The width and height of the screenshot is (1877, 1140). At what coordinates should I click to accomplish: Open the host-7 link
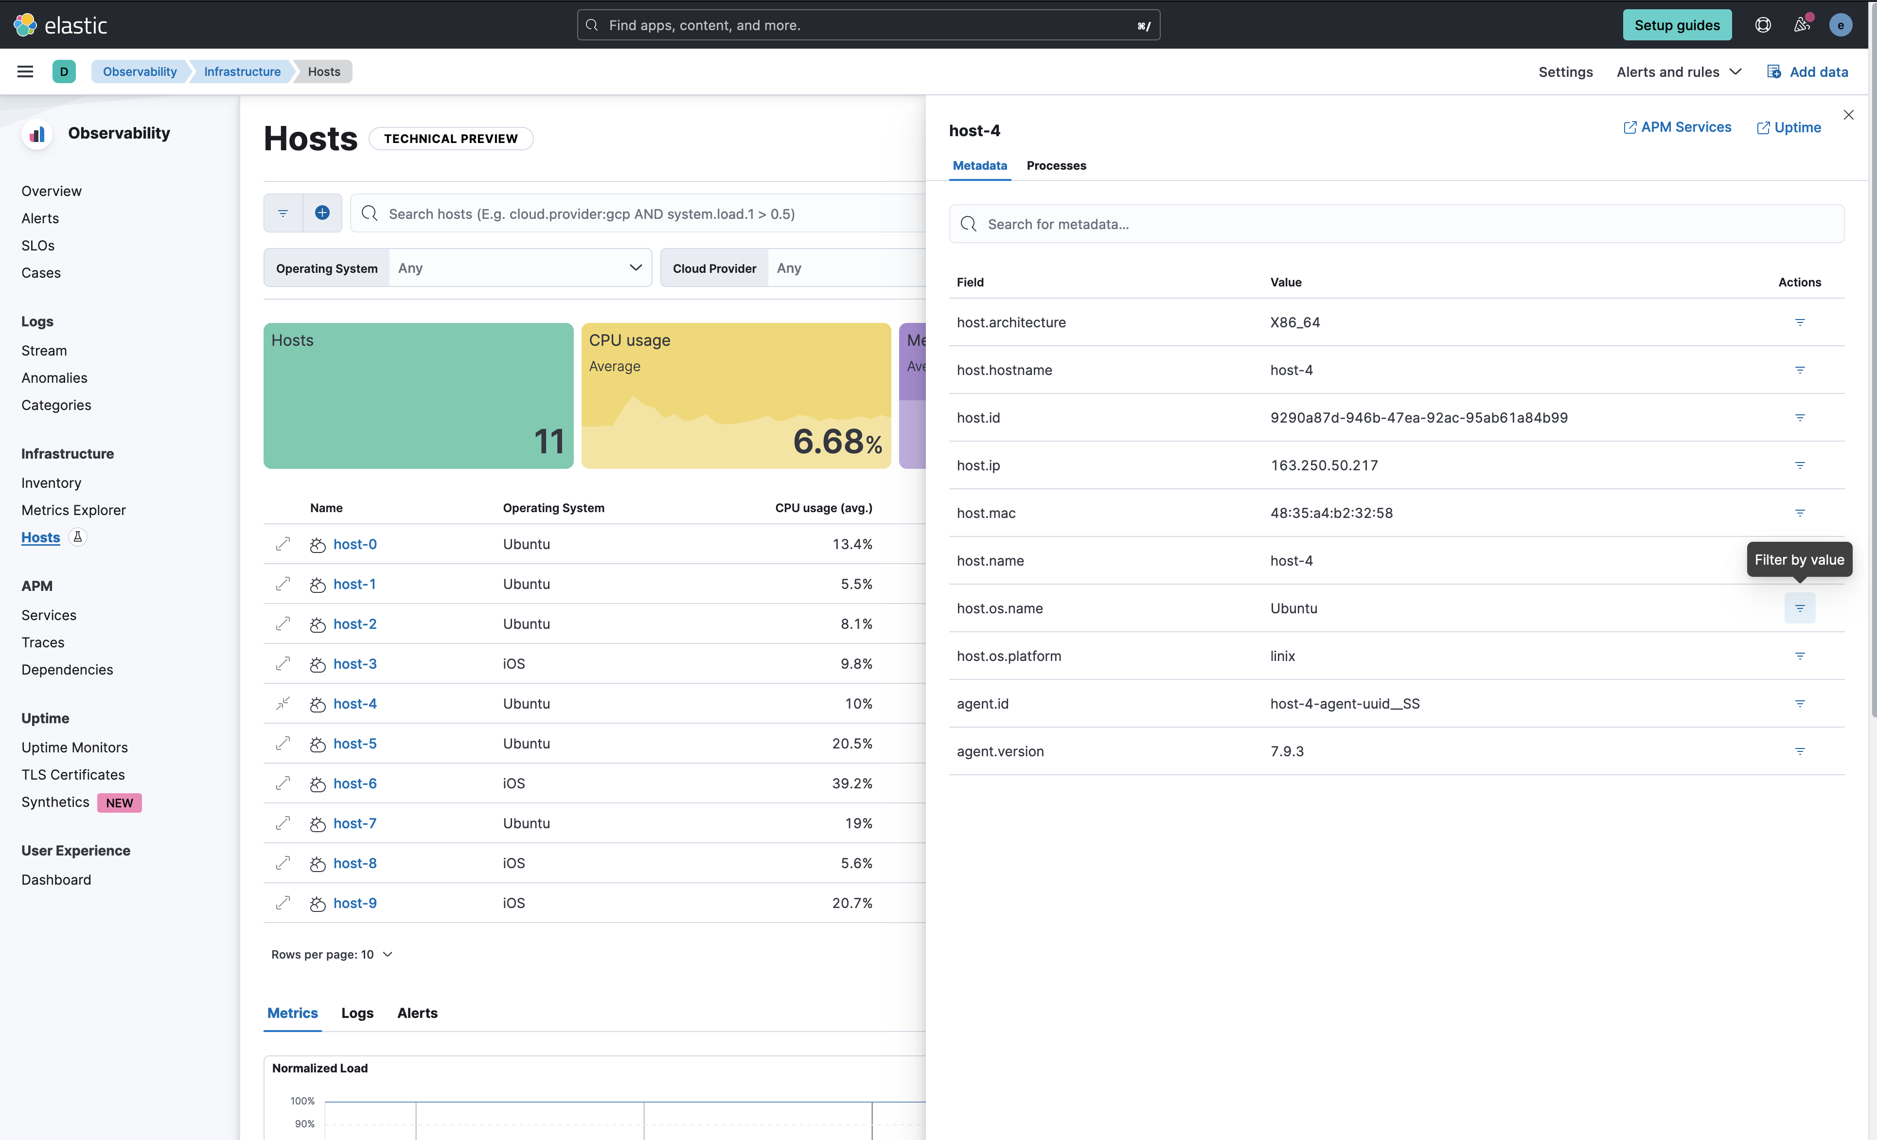[x=354, y=823]
